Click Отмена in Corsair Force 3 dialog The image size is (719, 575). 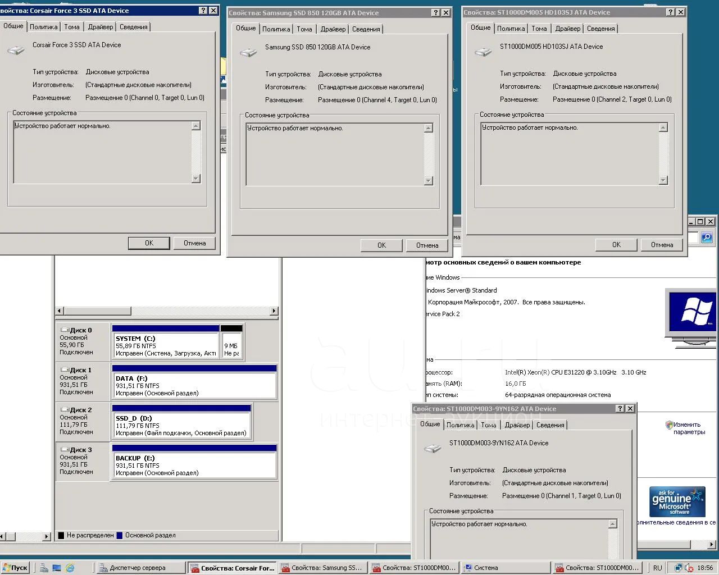(x=194, y=243)
